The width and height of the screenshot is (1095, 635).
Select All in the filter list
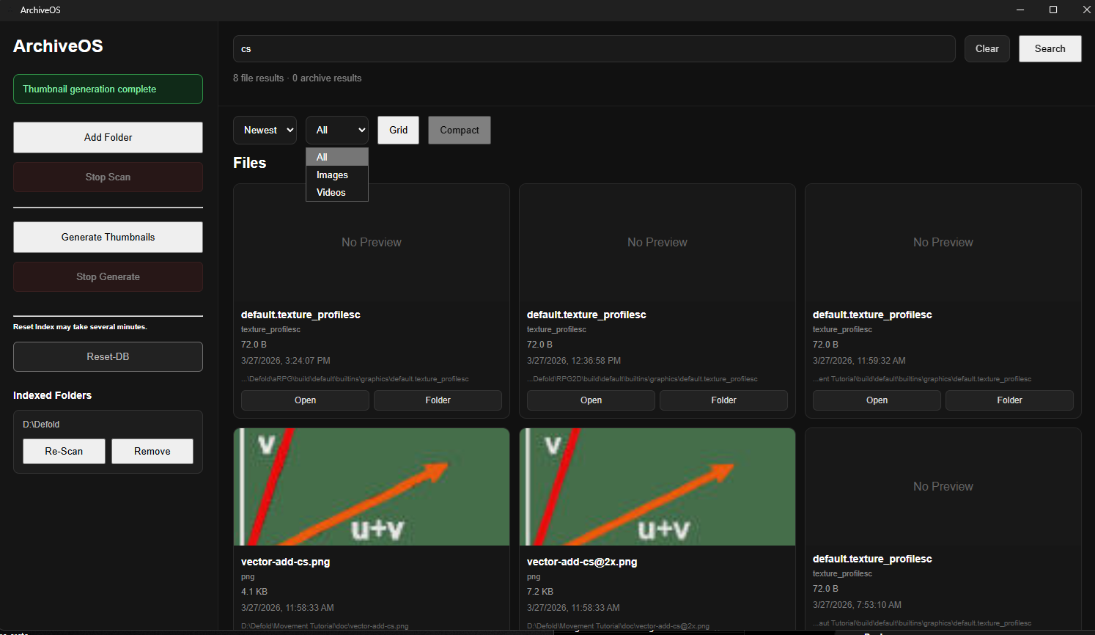click(x=337, y=157)
